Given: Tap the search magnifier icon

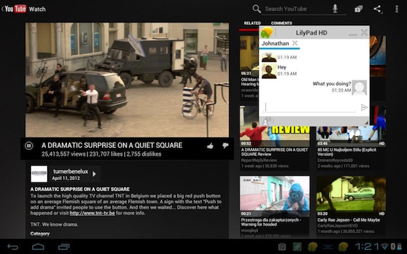Looking at the screenshot, I should coord(257,9).
